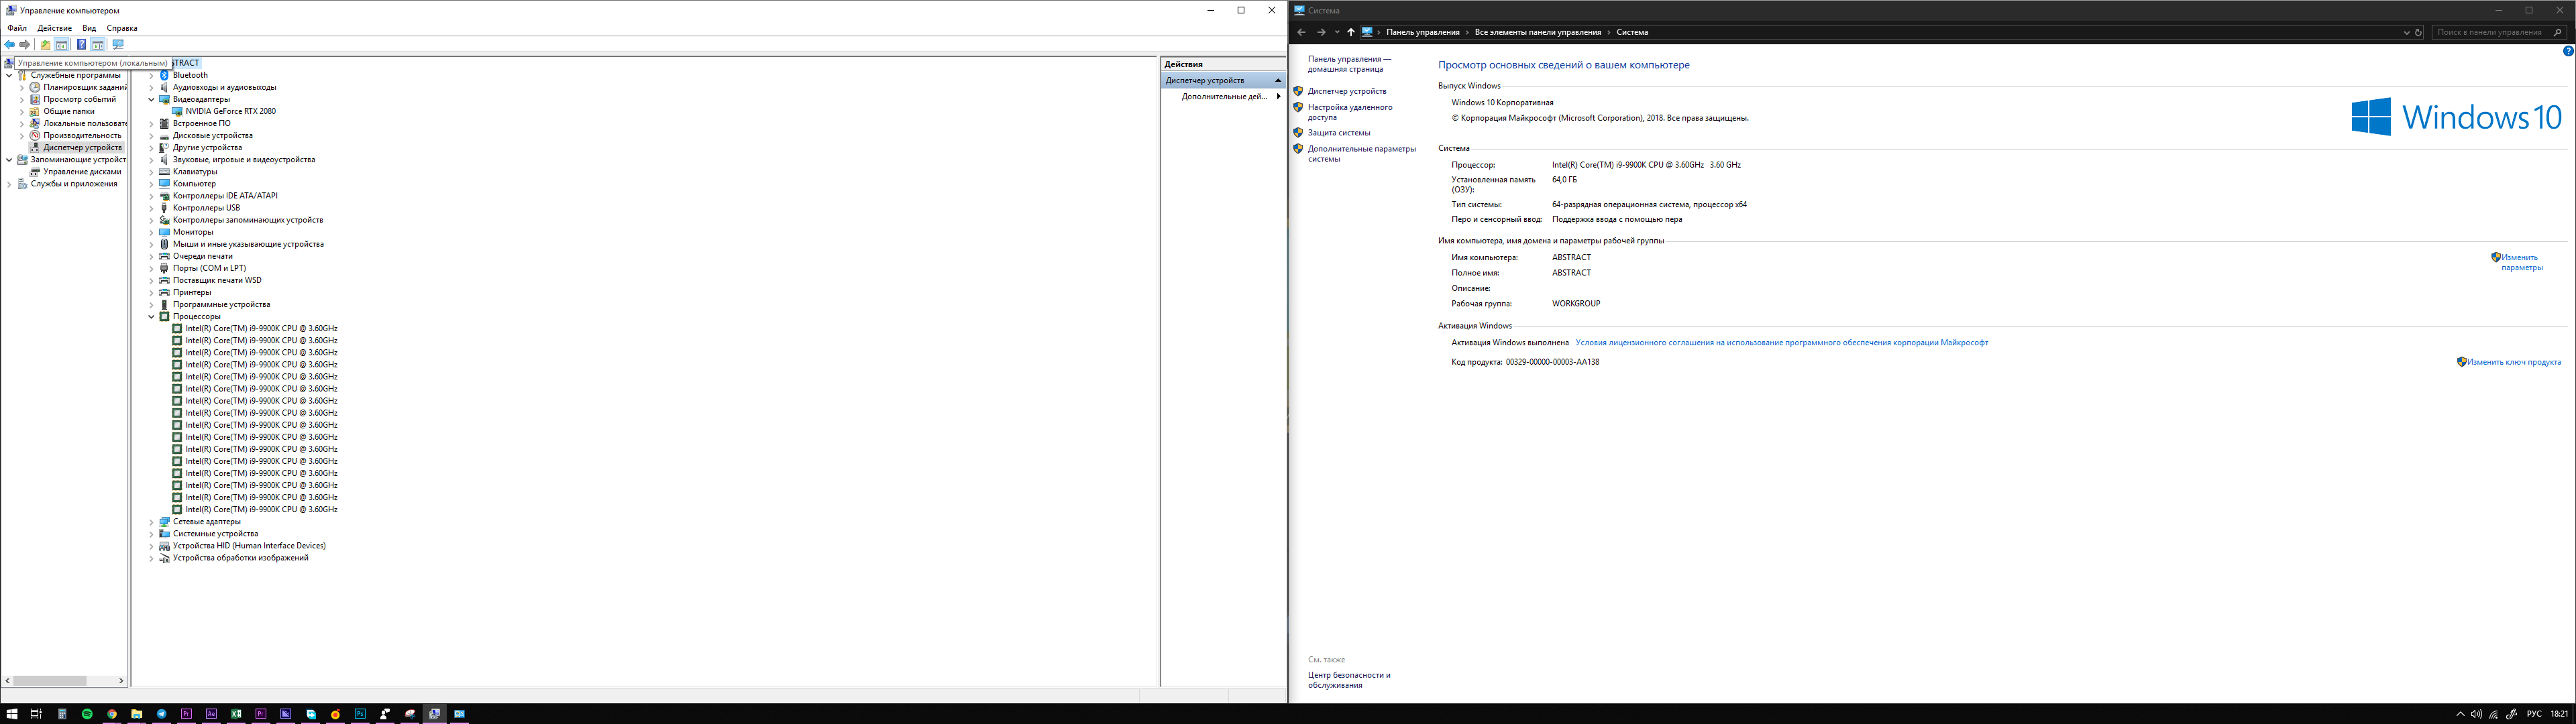Collapse the Диспетчер устройств actions section header
This screenshot has width=2576, height=724.
click(x=1278, y=80)
